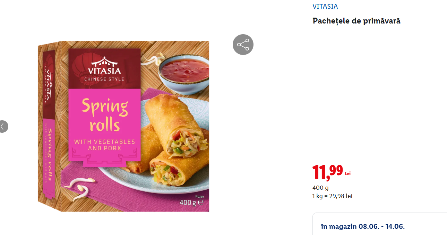Click the gray share icon
Viewport: 447px width, 235px height.
(243, 45)
